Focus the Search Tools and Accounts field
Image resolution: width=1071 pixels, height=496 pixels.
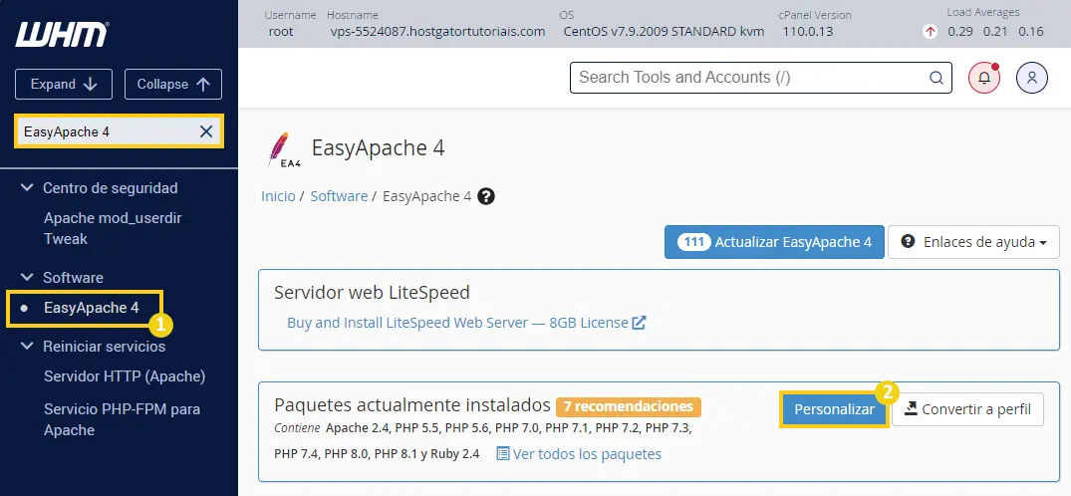point(761,78)
